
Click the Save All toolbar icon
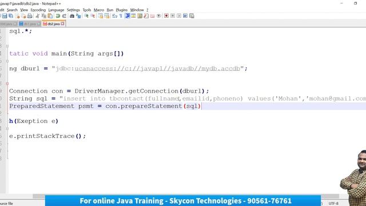(11, 16)
